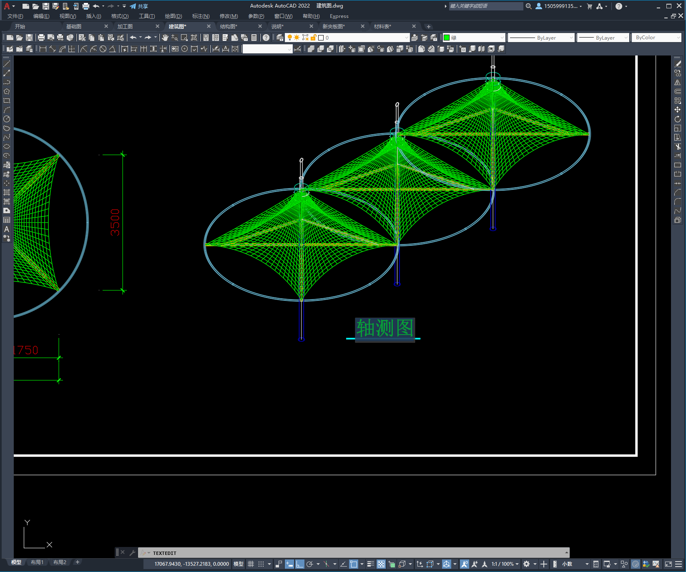Image resolution: width=686 pixels, height=572 pixels.
Task: Switch to the 材料表* drawing tab
Action: pos(382,26)
